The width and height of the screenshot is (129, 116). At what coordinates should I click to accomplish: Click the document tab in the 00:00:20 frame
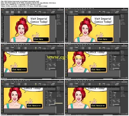pyautogui.click(x=9, y=14)
